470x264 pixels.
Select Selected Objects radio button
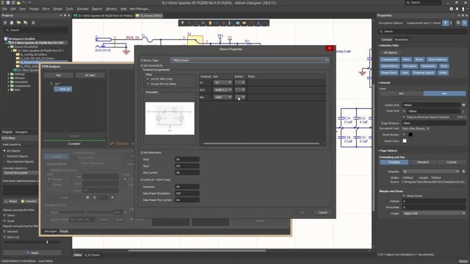tap(4, 156)
